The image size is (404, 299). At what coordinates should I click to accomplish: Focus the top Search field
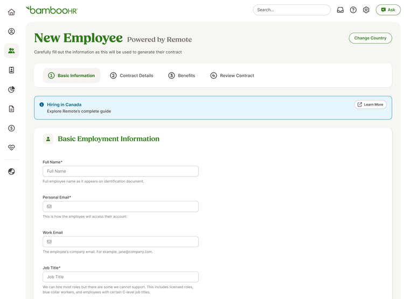291,10
